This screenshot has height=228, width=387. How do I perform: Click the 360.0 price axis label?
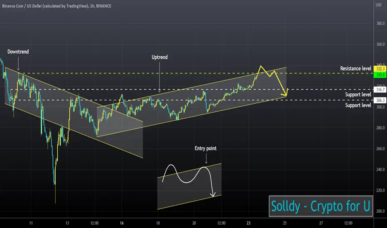click(380, 44)
